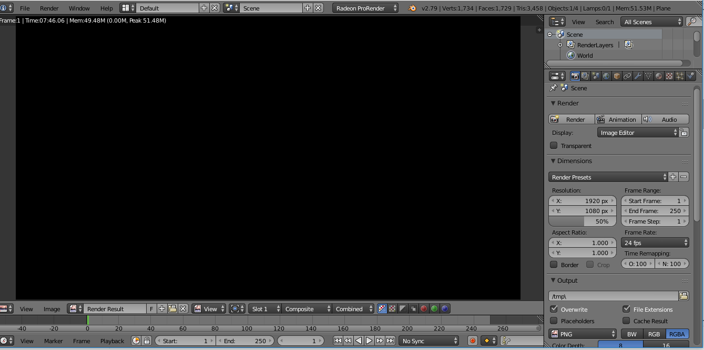
Task: Jump to first frame
Action: tap(338, 341)
